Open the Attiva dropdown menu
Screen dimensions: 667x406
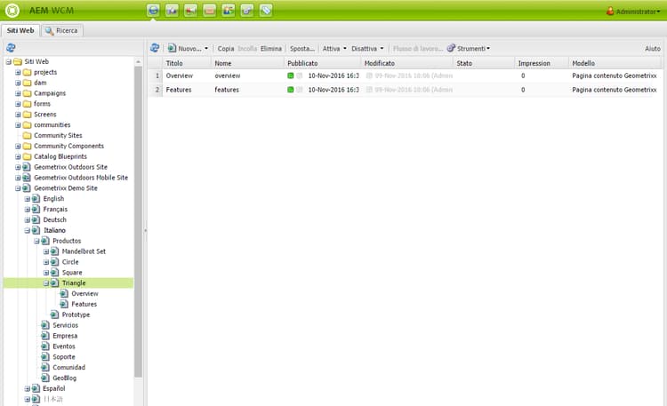click(334, 49)
